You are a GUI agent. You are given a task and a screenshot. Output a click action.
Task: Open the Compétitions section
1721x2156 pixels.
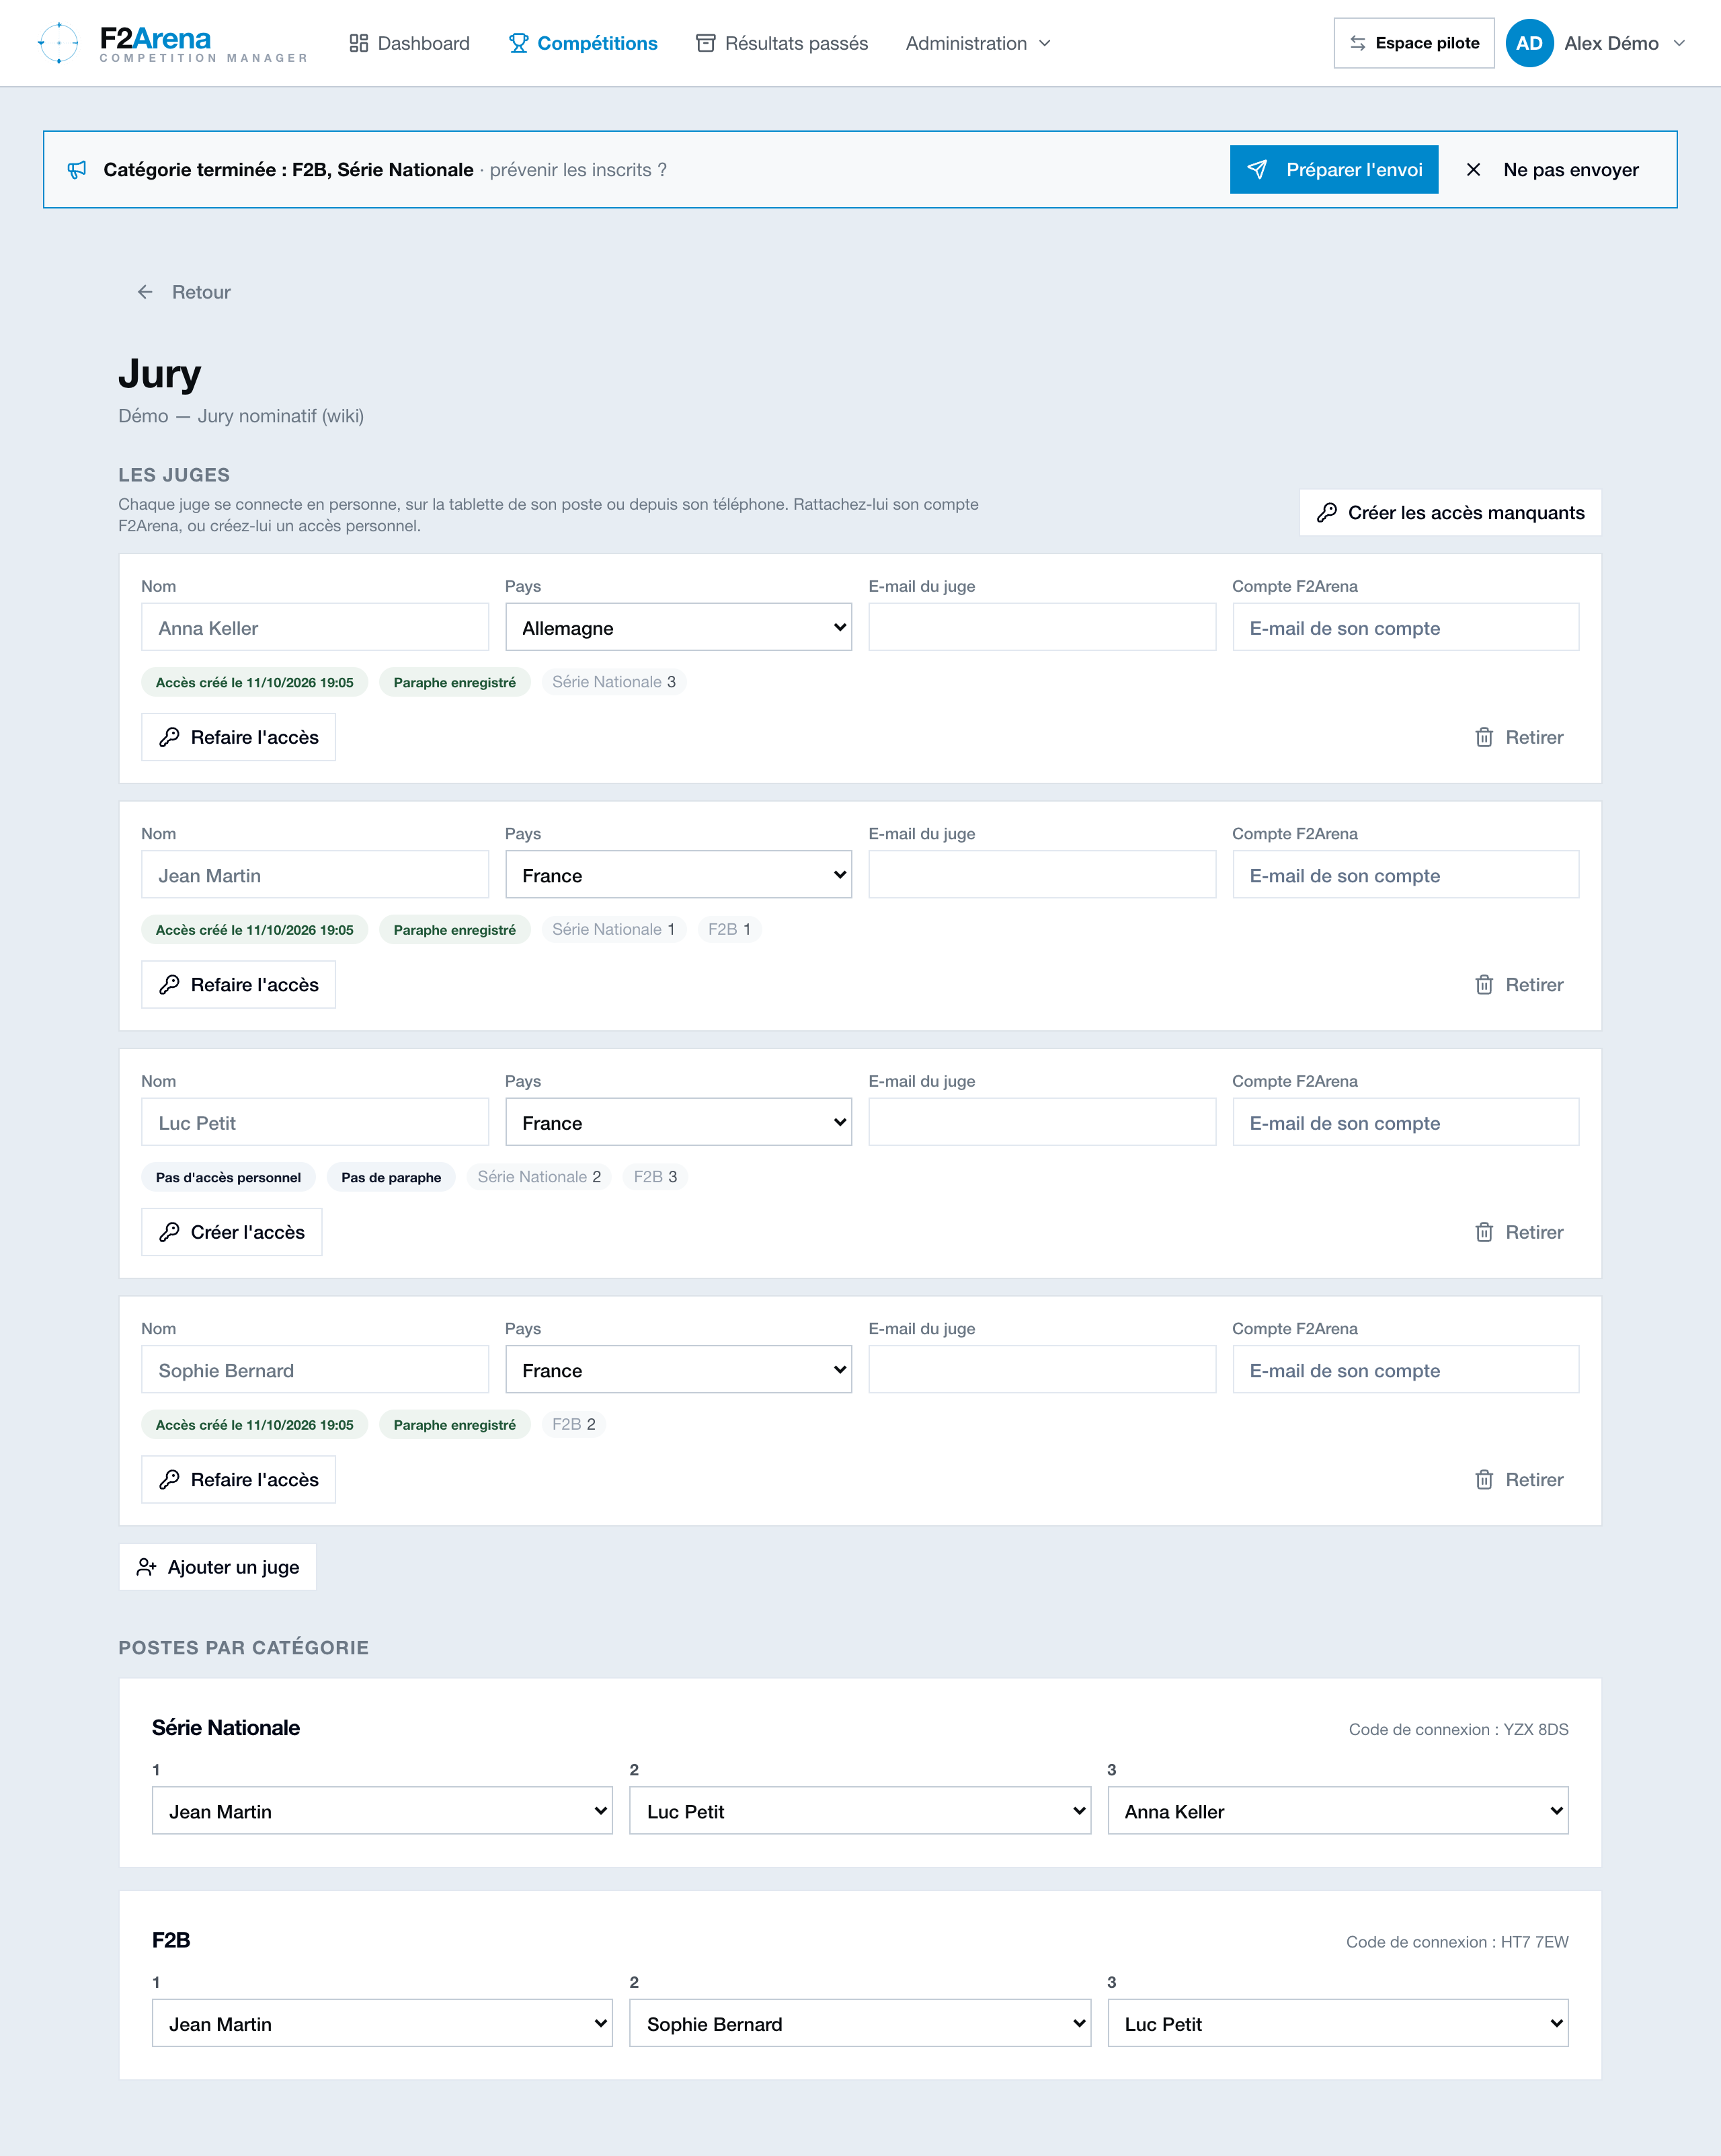click(x=584, y=43)
